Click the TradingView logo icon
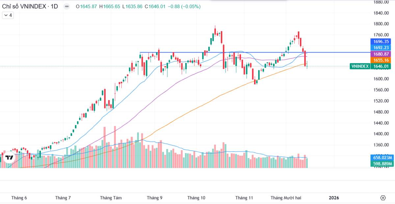 9,158
